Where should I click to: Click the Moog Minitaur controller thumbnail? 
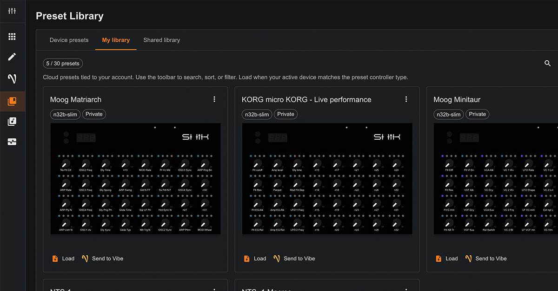tap(496, 179)
